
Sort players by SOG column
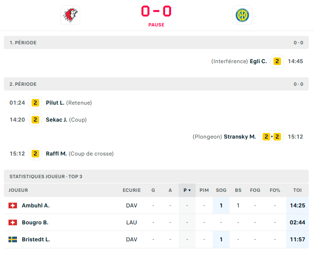pyautogui.click(x=221, y=190)
